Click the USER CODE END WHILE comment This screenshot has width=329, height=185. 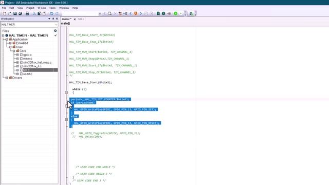pos(96,167)
